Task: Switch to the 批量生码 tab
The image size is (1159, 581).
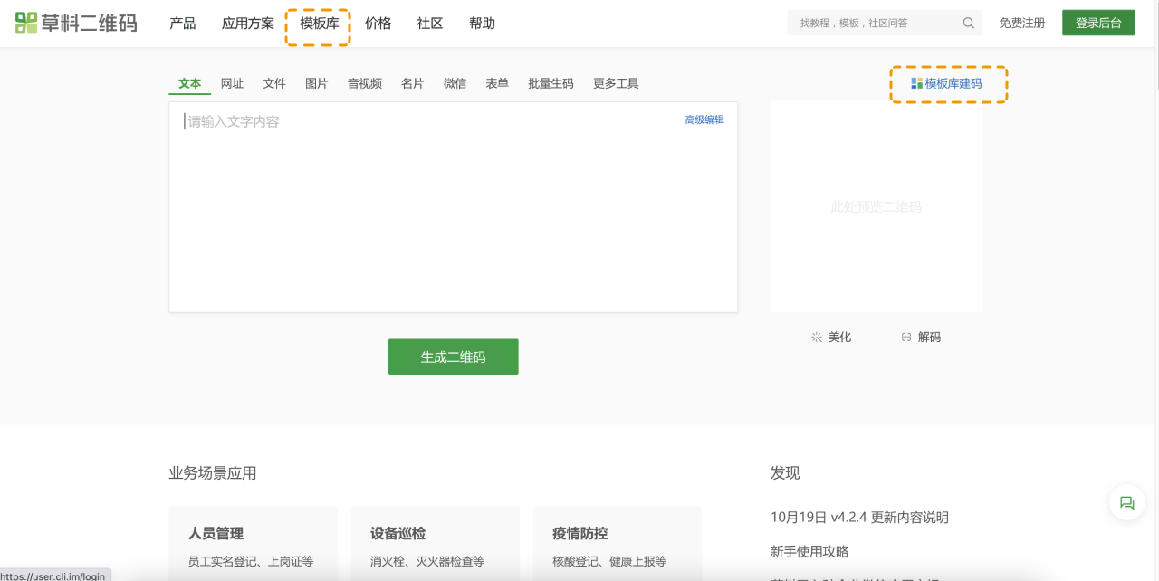Action: point(551,83)
